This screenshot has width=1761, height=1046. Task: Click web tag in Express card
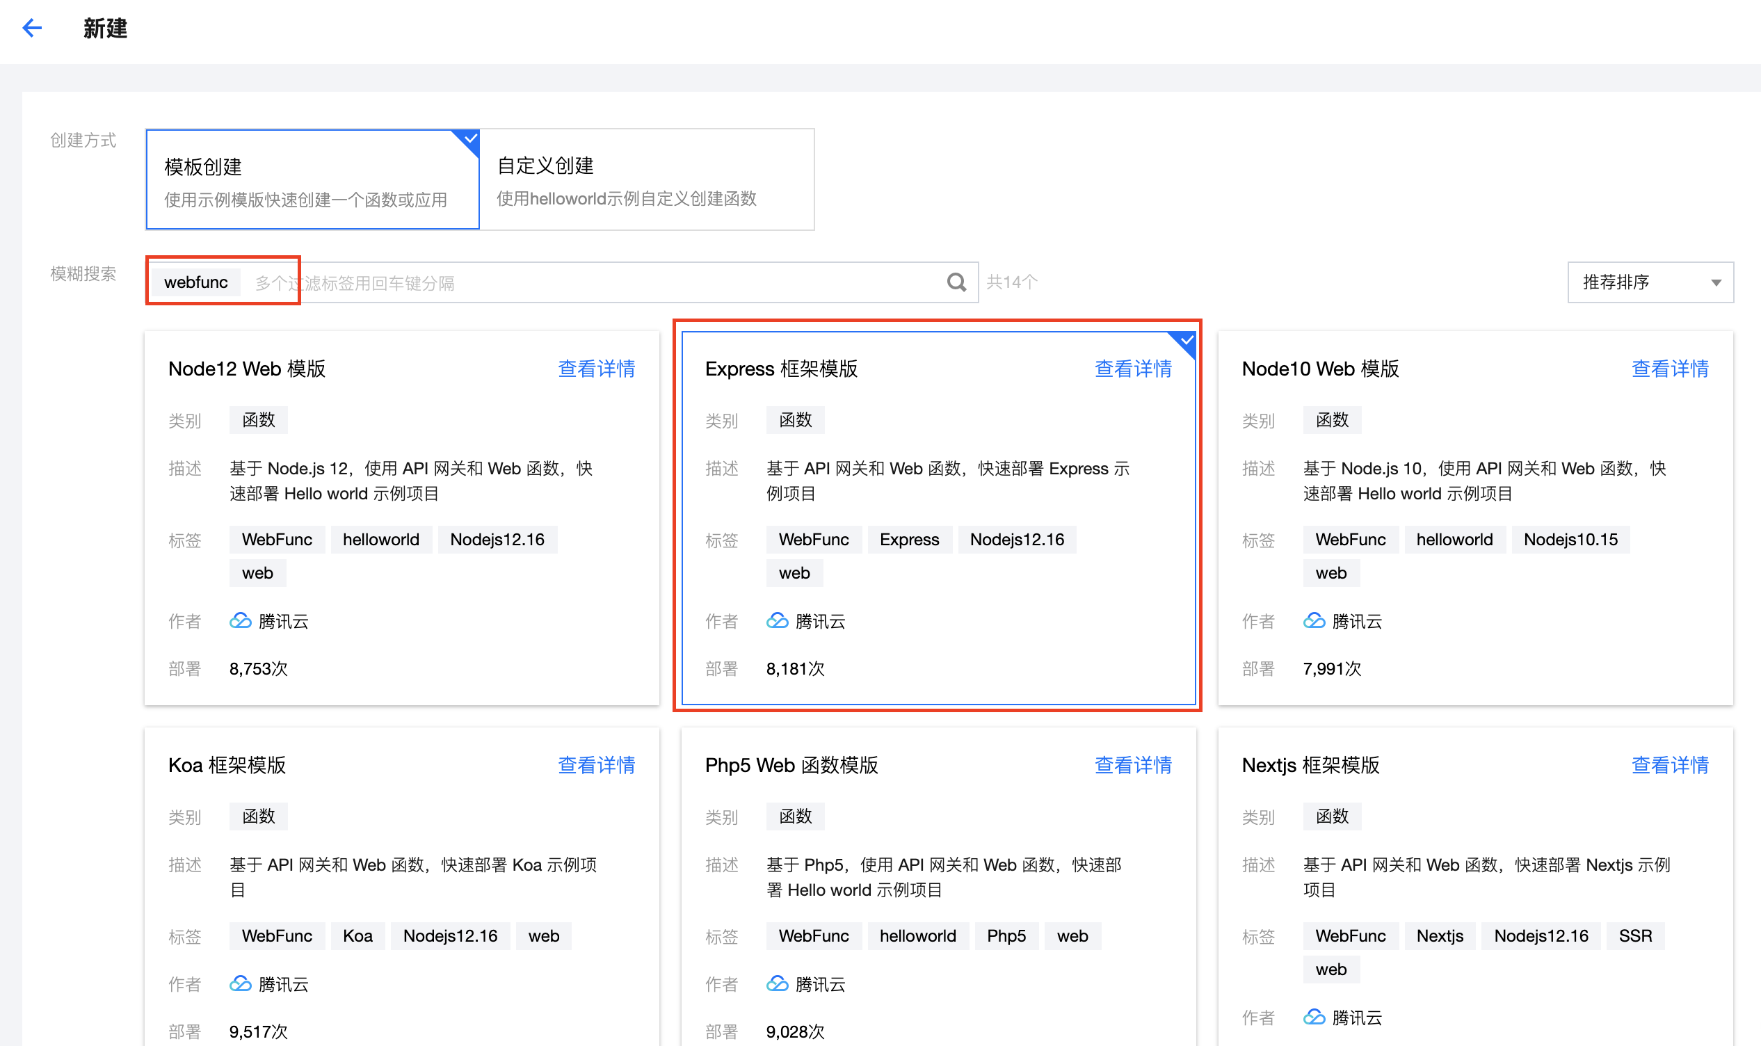(794, 574)
